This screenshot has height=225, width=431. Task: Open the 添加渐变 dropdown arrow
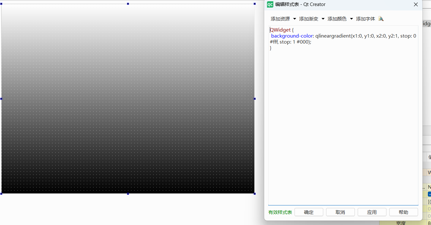point(323,19)
